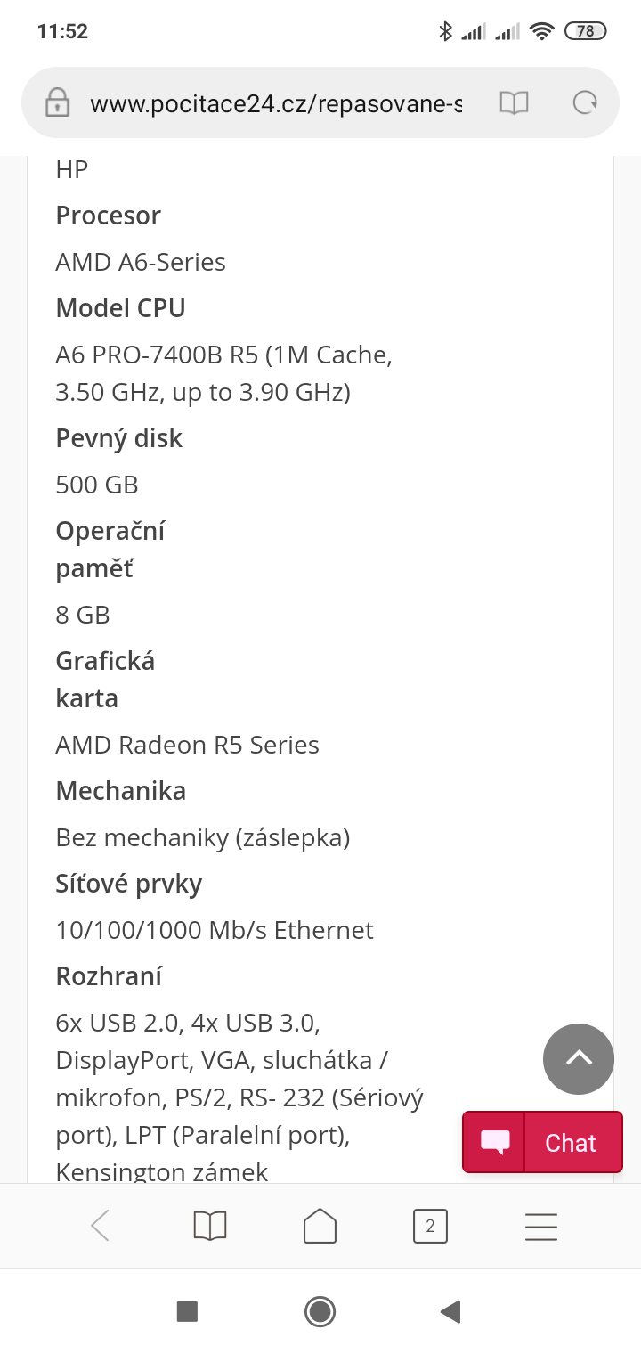Enable reader mode from the address bar

click(x=514, y=103)
